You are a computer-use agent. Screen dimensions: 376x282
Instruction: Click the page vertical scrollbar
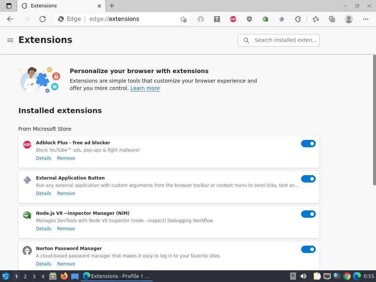374,120
